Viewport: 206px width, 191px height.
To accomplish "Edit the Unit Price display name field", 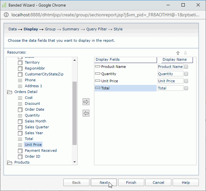I will click(170, 81).
